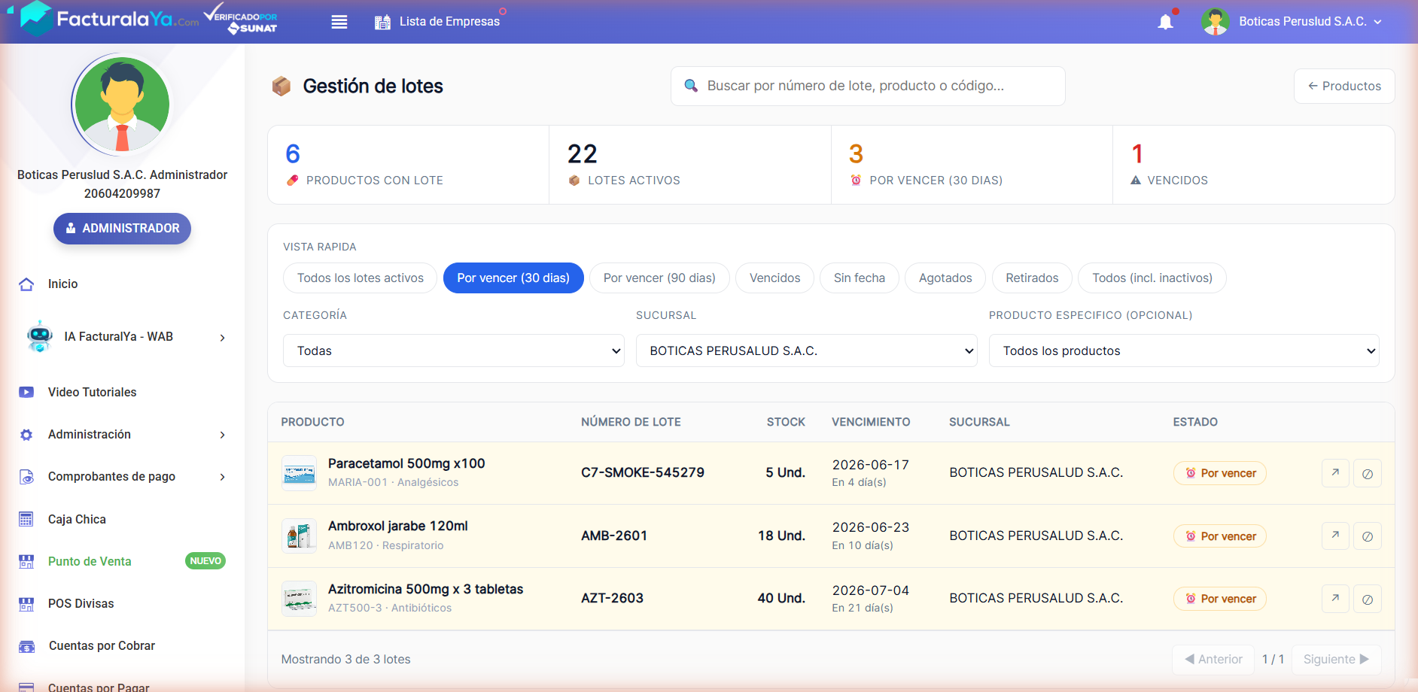This screenshot has height=692, width=1418.
Task: Open the notifications bell
Action: click(1165, 22)
